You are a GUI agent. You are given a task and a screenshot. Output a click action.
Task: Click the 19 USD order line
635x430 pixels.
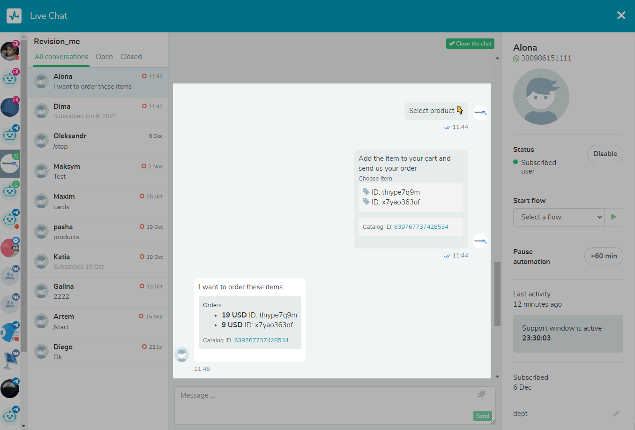260,315
